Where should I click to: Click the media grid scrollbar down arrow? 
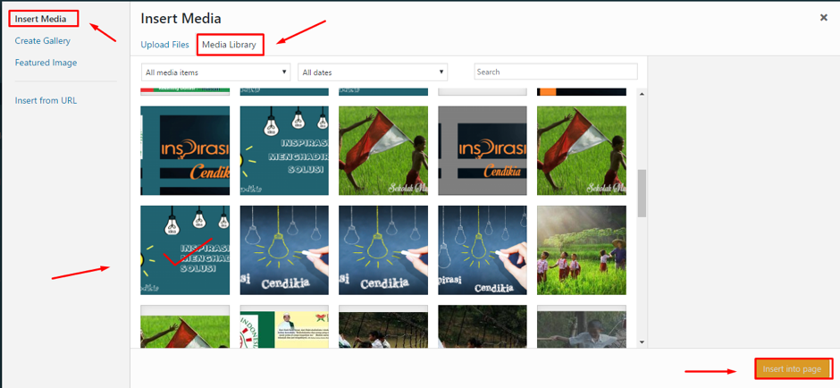(x=643, y=342)
